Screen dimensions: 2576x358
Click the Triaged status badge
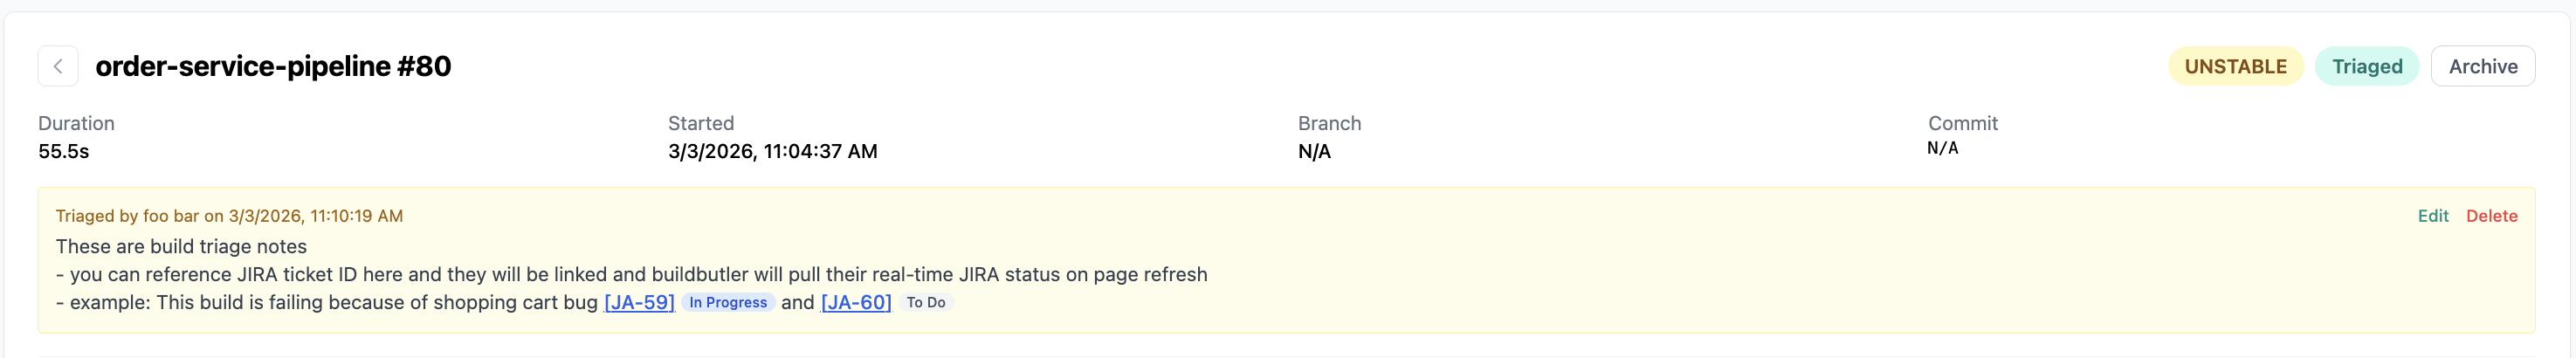click(x=2366, y=66)
